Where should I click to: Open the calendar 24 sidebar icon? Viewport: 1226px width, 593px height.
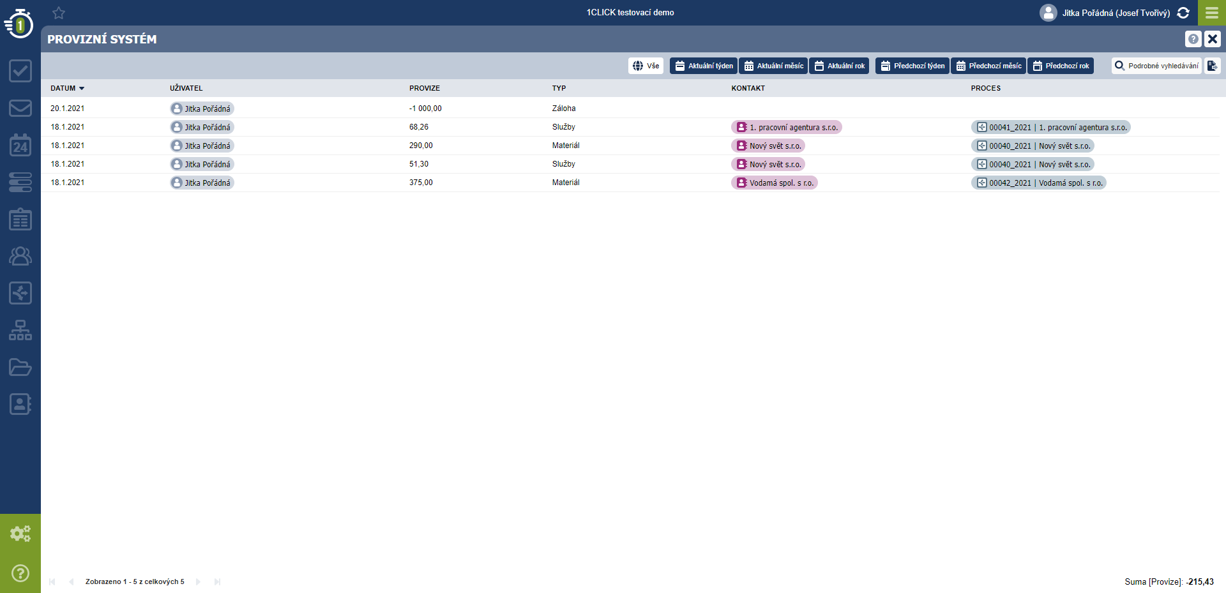coord(20,145)
